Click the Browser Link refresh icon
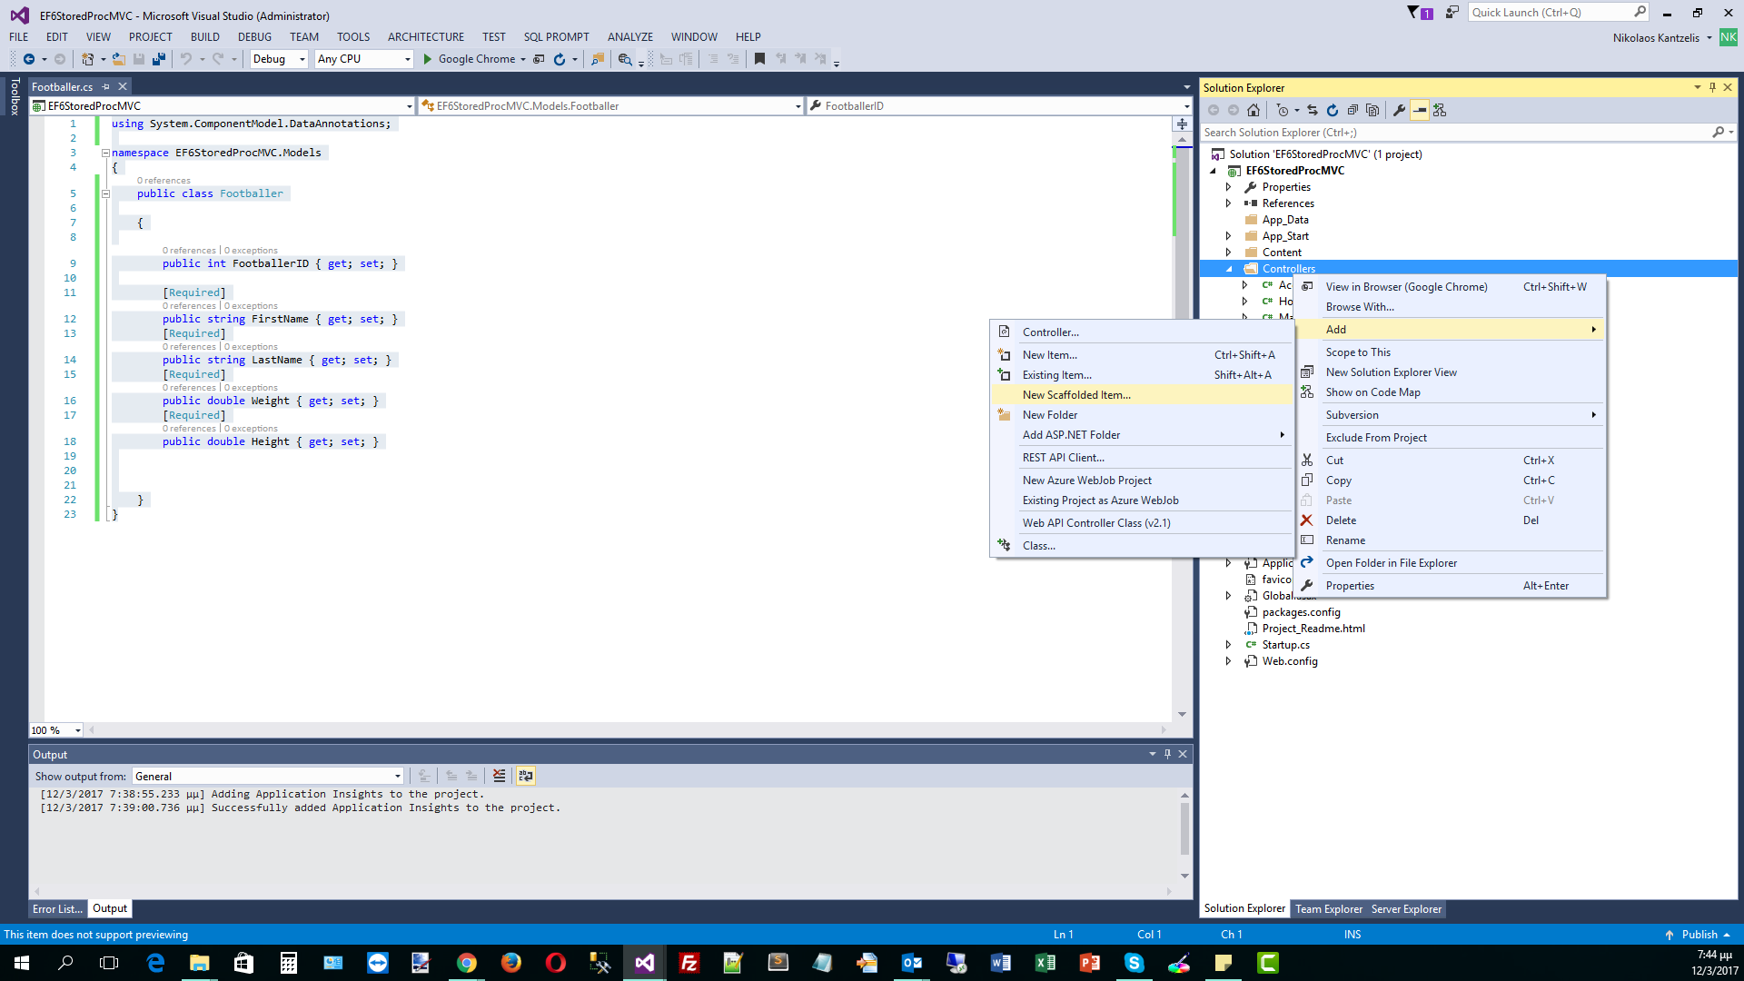Screen dimensions: 1744x981 click(x=560, y=59)
